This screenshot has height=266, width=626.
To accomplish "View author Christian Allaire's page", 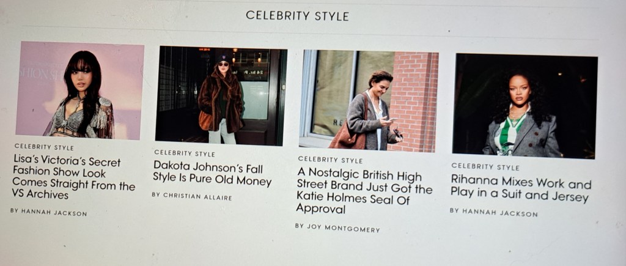I will [191, 196].
